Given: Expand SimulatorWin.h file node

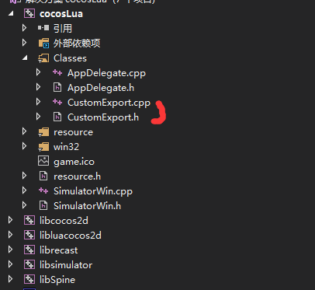Looking at the screenshot, I should click(24, 205).
